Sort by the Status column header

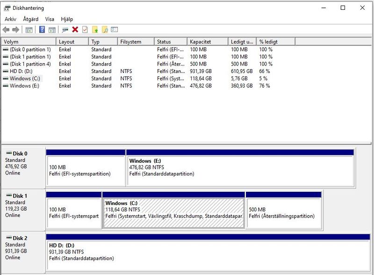click(x=171, y=42)
